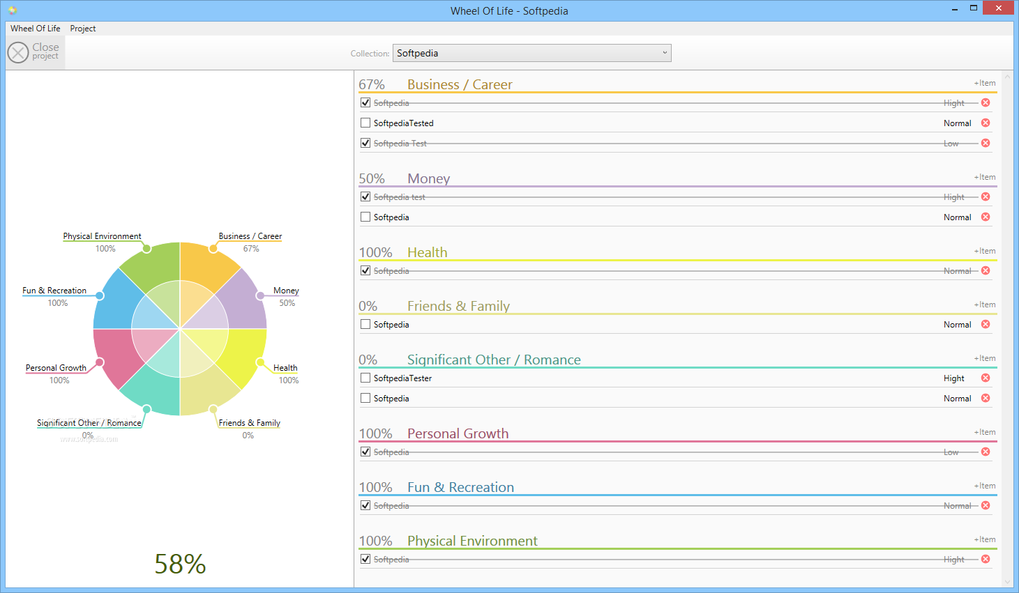The height and width of the screenshot is (593, 1019).
Task: Uncheck Softpedia under Personal Growth
Action: (x=365, y=452)
